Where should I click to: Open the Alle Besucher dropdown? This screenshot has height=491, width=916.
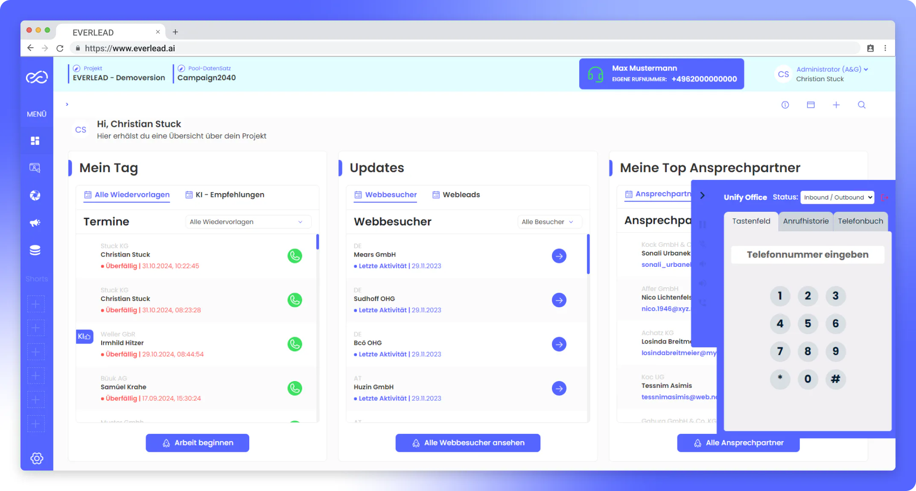pos(549,222)
